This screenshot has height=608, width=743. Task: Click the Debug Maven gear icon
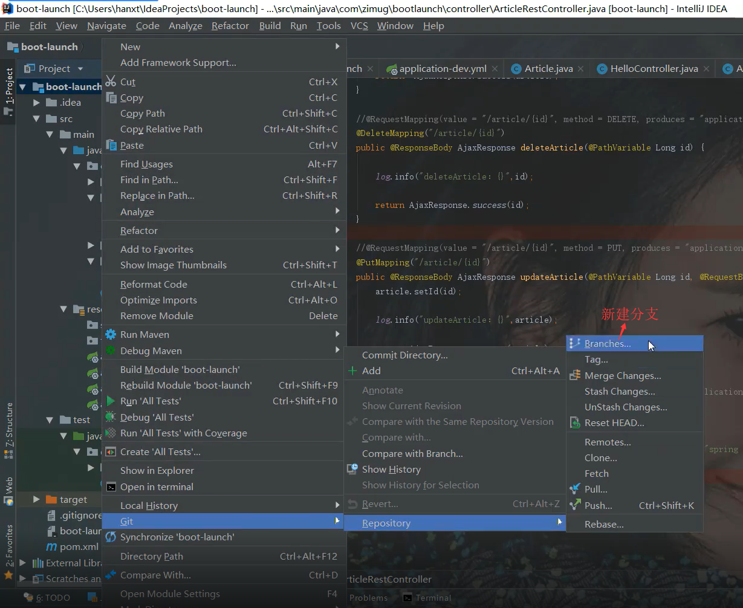click(x=111, y=351)
